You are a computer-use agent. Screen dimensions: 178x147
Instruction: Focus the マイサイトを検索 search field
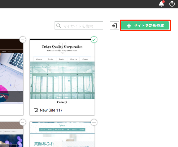pos(79,25)
